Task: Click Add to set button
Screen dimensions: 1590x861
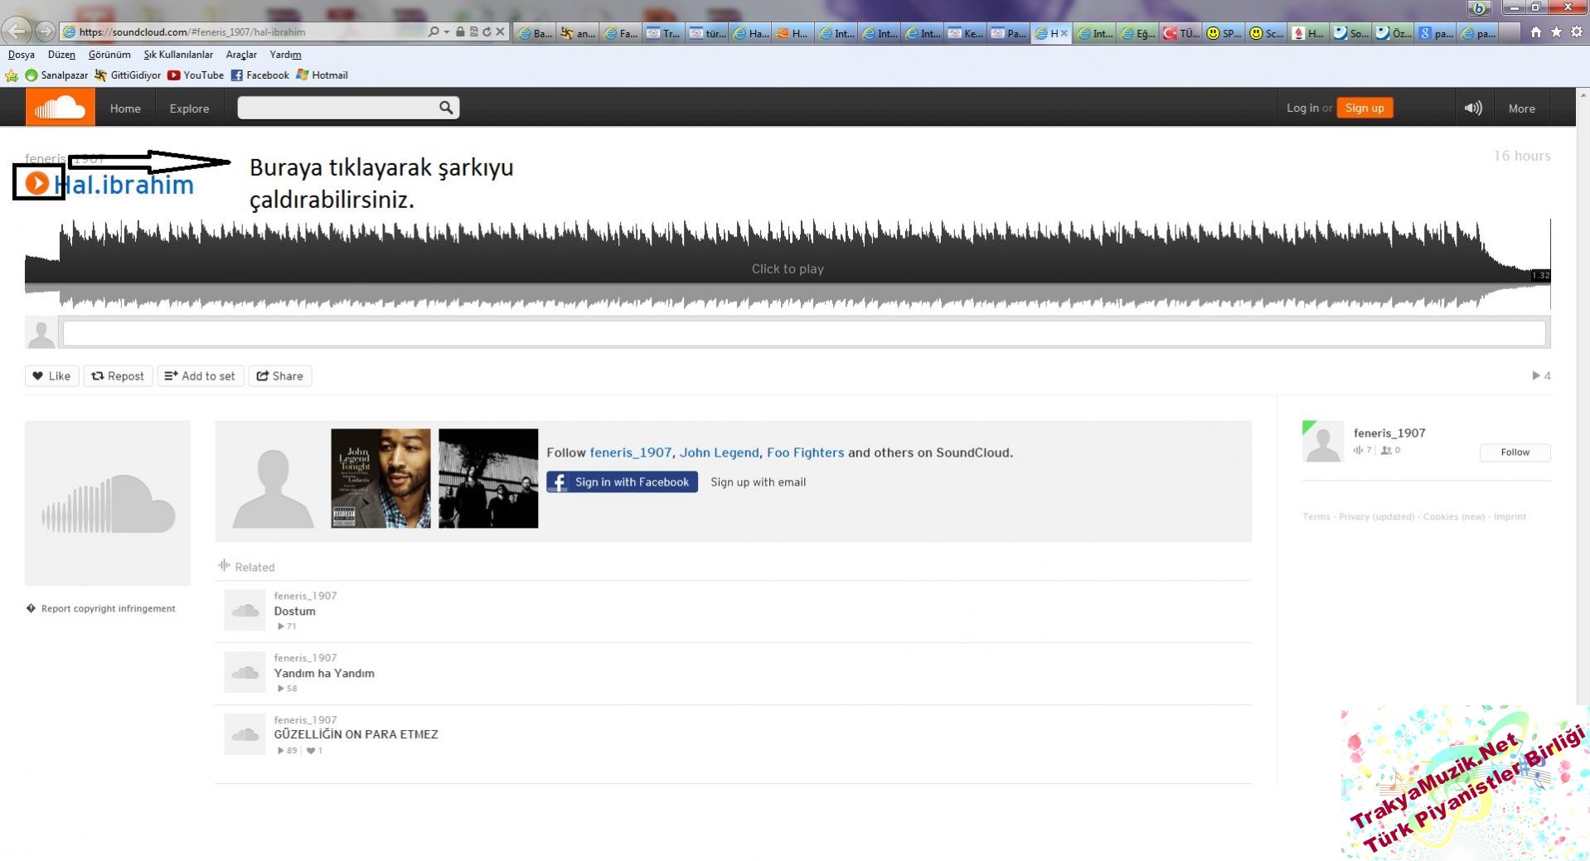Action: (x=200, y=376)
